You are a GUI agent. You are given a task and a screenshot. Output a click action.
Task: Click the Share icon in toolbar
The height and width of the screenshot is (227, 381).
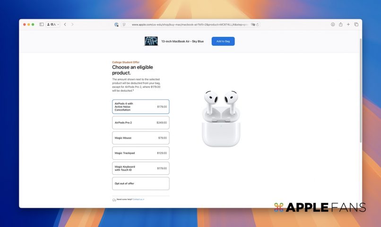pyautogui.click(x=340, y=24)
